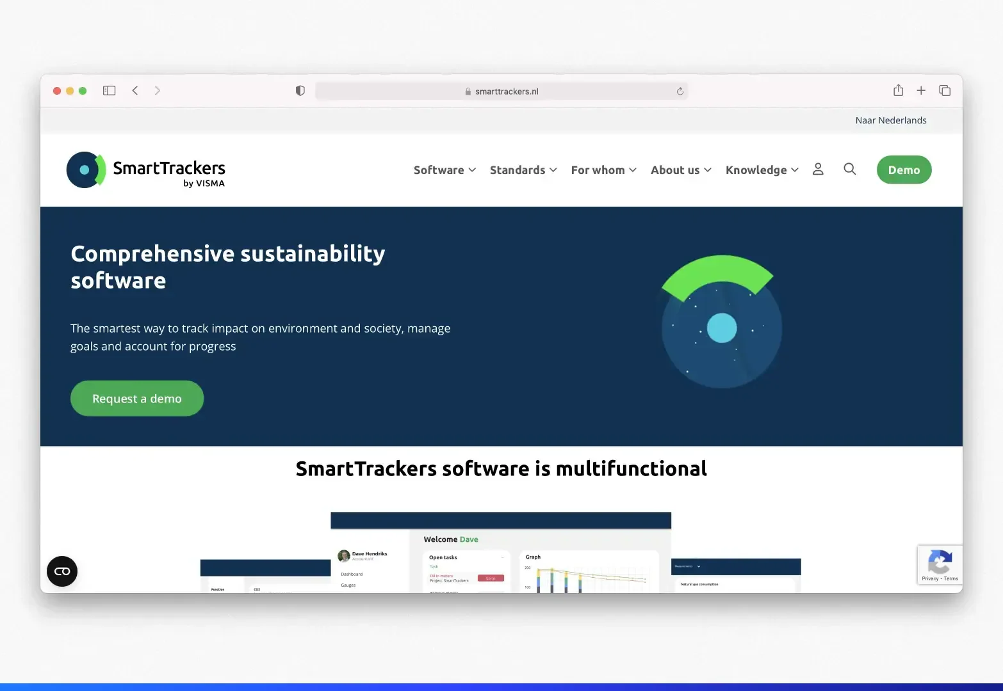
Task: Expand the About us menu
Action: coord(681,170)
